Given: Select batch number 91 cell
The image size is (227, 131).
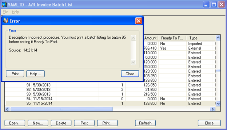Looking at the screenshot, I should click(x=18, y=85).
